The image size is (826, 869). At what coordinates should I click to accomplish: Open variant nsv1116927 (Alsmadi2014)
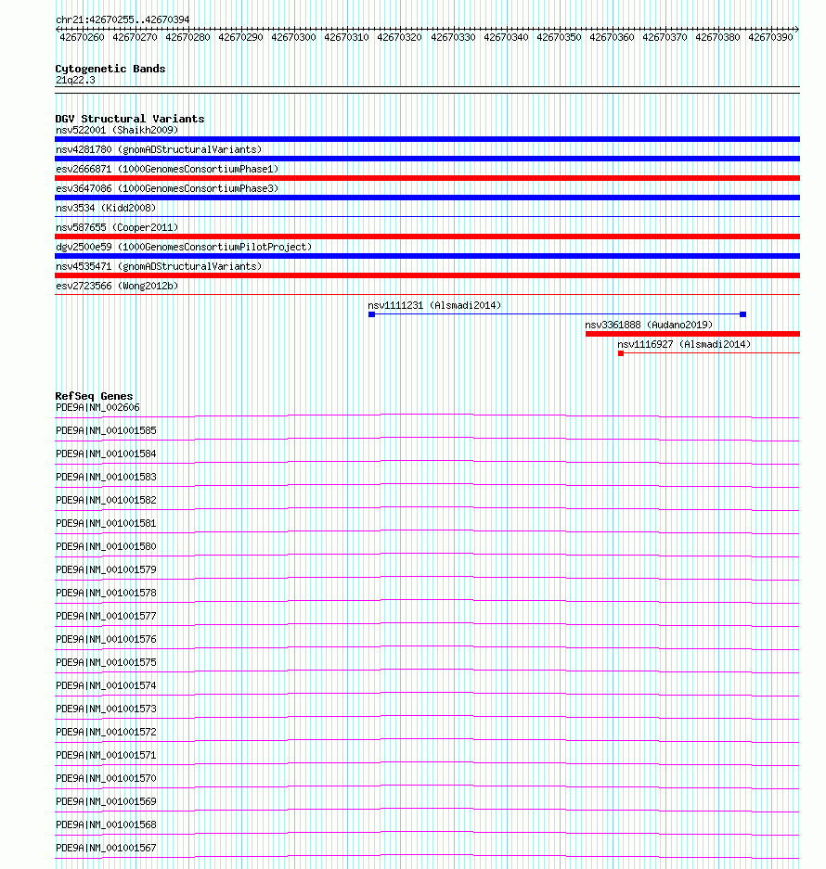point(684,344)
